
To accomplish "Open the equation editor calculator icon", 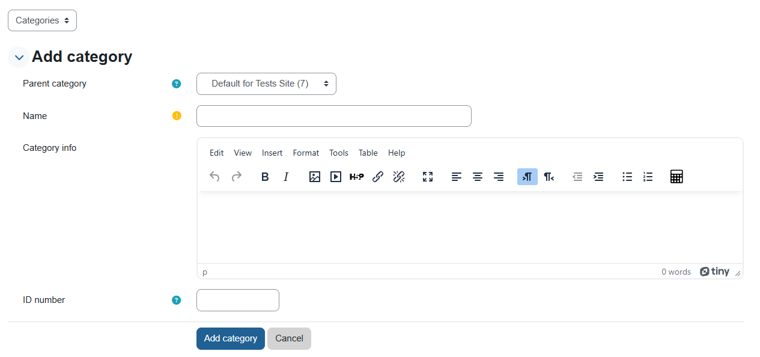I will point(676,177).
